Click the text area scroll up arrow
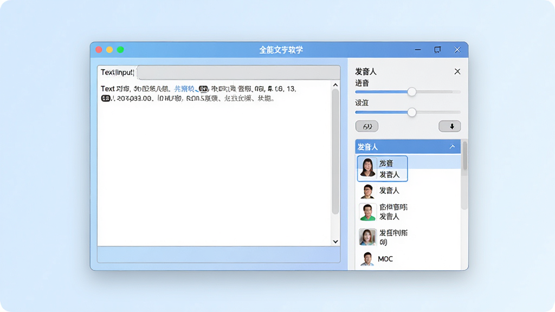The width and height of the screenshot is (555, 312). (335, 85)
